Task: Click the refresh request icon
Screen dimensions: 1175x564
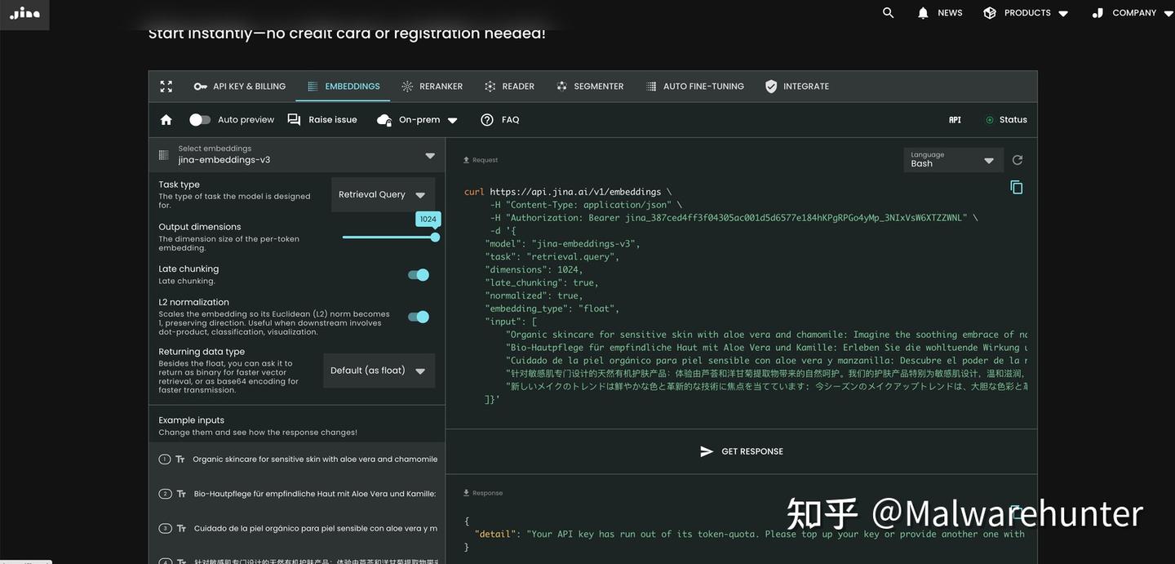Action: pyautogui.click(x=1018, y=160)
